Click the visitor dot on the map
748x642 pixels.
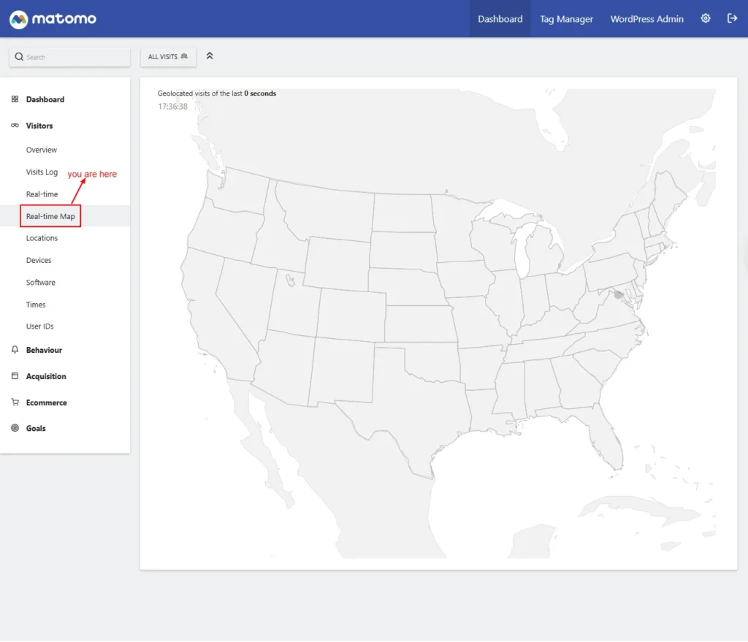click(618, 295)
